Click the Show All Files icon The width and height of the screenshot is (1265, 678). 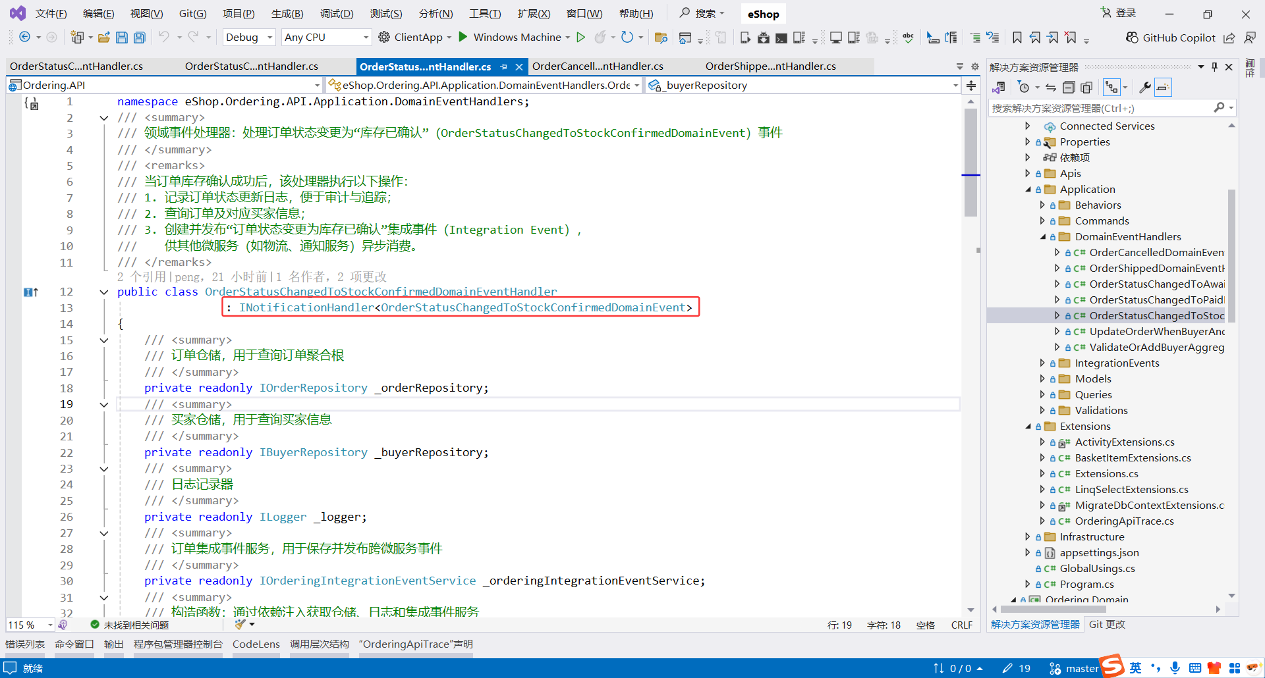pos(1086,88)
